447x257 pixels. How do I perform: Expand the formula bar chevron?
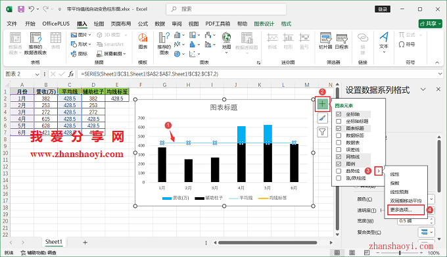tap(440, 74)
